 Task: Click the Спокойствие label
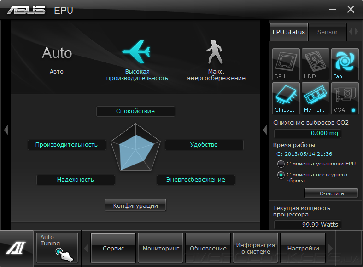pos(135,111)
